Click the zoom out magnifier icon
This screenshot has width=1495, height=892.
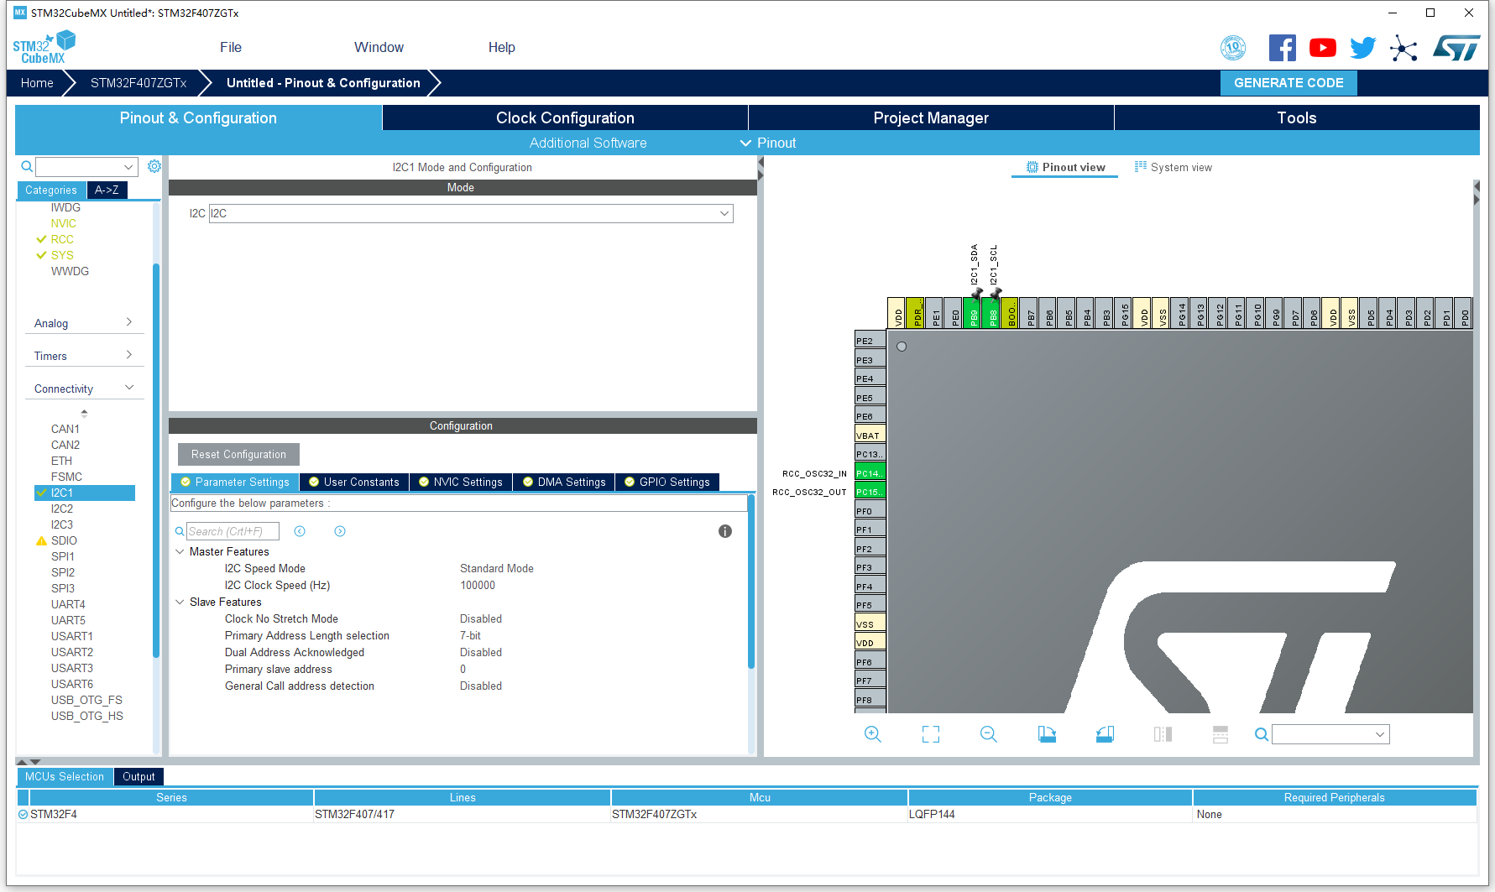click(x=989, y=734)
